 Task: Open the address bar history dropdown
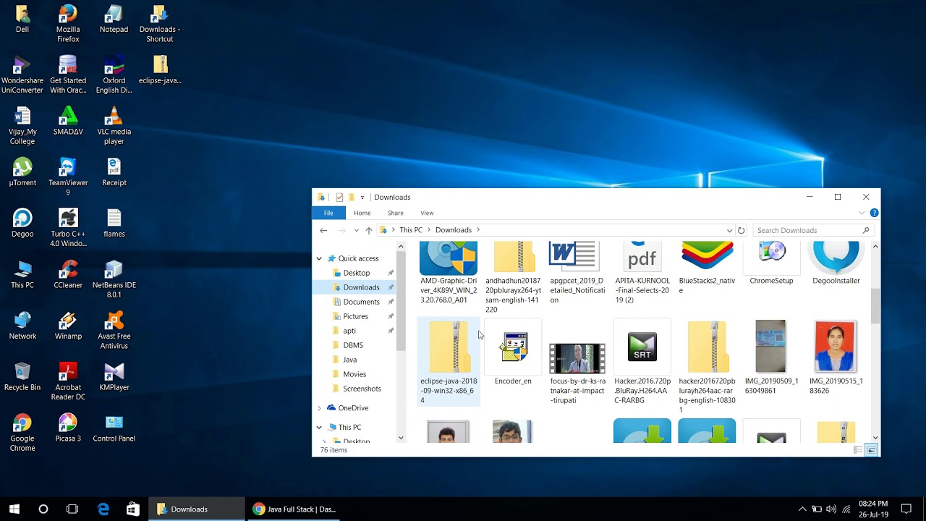729,230
